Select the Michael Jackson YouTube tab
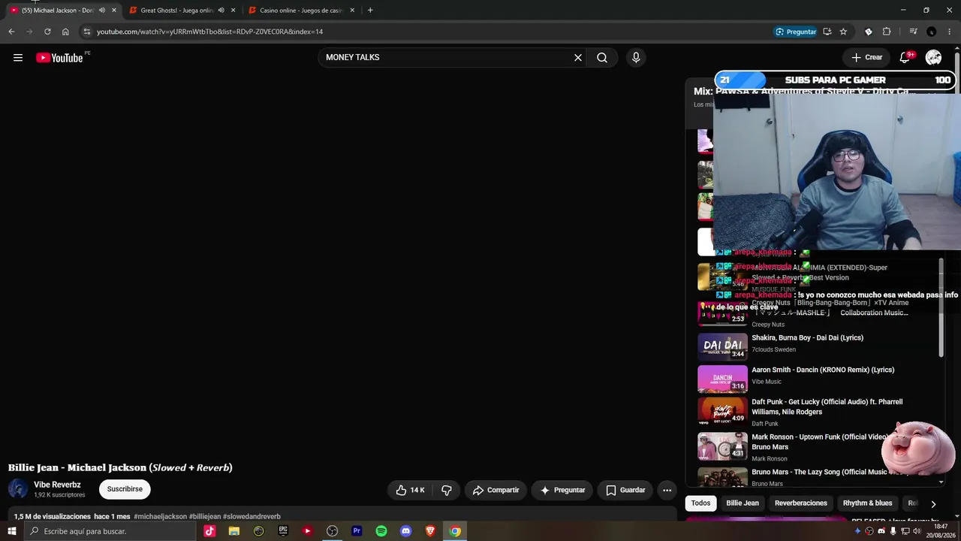This screenshot has width=961, height=541. tap(57, 11)
